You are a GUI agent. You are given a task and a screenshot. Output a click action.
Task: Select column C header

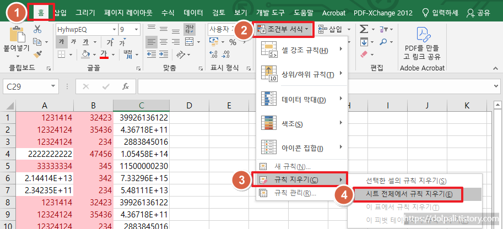[x=141, y=106]
